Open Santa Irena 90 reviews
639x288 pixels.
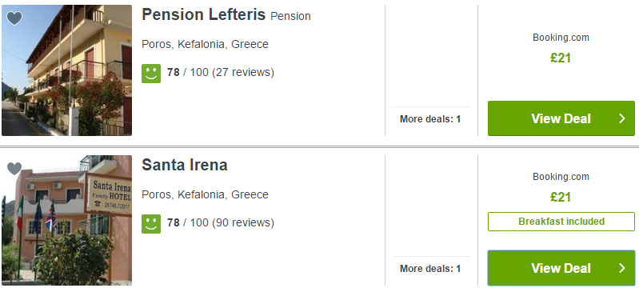[243, 222]
